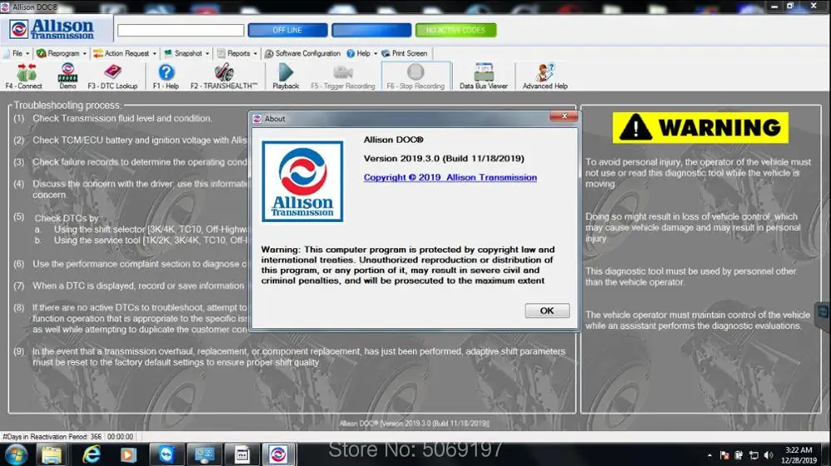This screenshot has height=466, width=831.
Task: Open the Help menu in menu bar
Action: point(363,53)
